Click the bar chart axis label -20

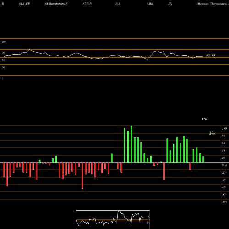pyautogui.click(x=224, y=173)
